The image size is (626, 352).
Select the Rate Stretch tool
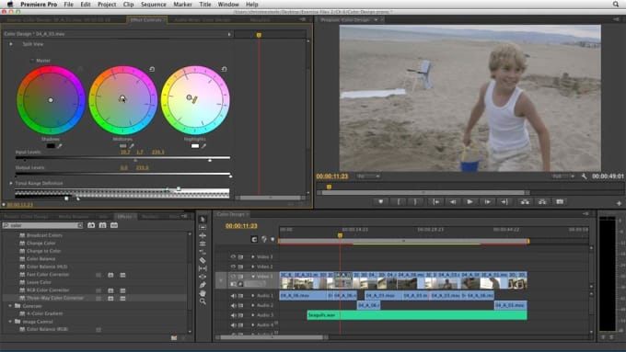203,252
